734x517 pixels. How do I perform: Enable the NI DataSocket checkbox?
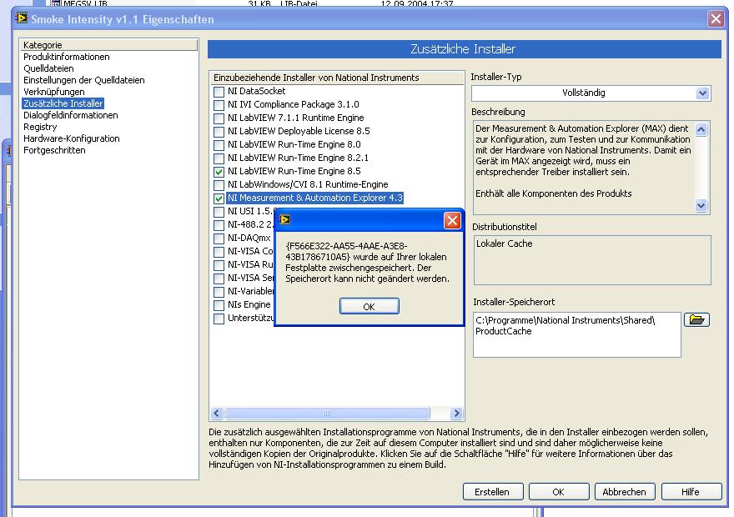219,92
